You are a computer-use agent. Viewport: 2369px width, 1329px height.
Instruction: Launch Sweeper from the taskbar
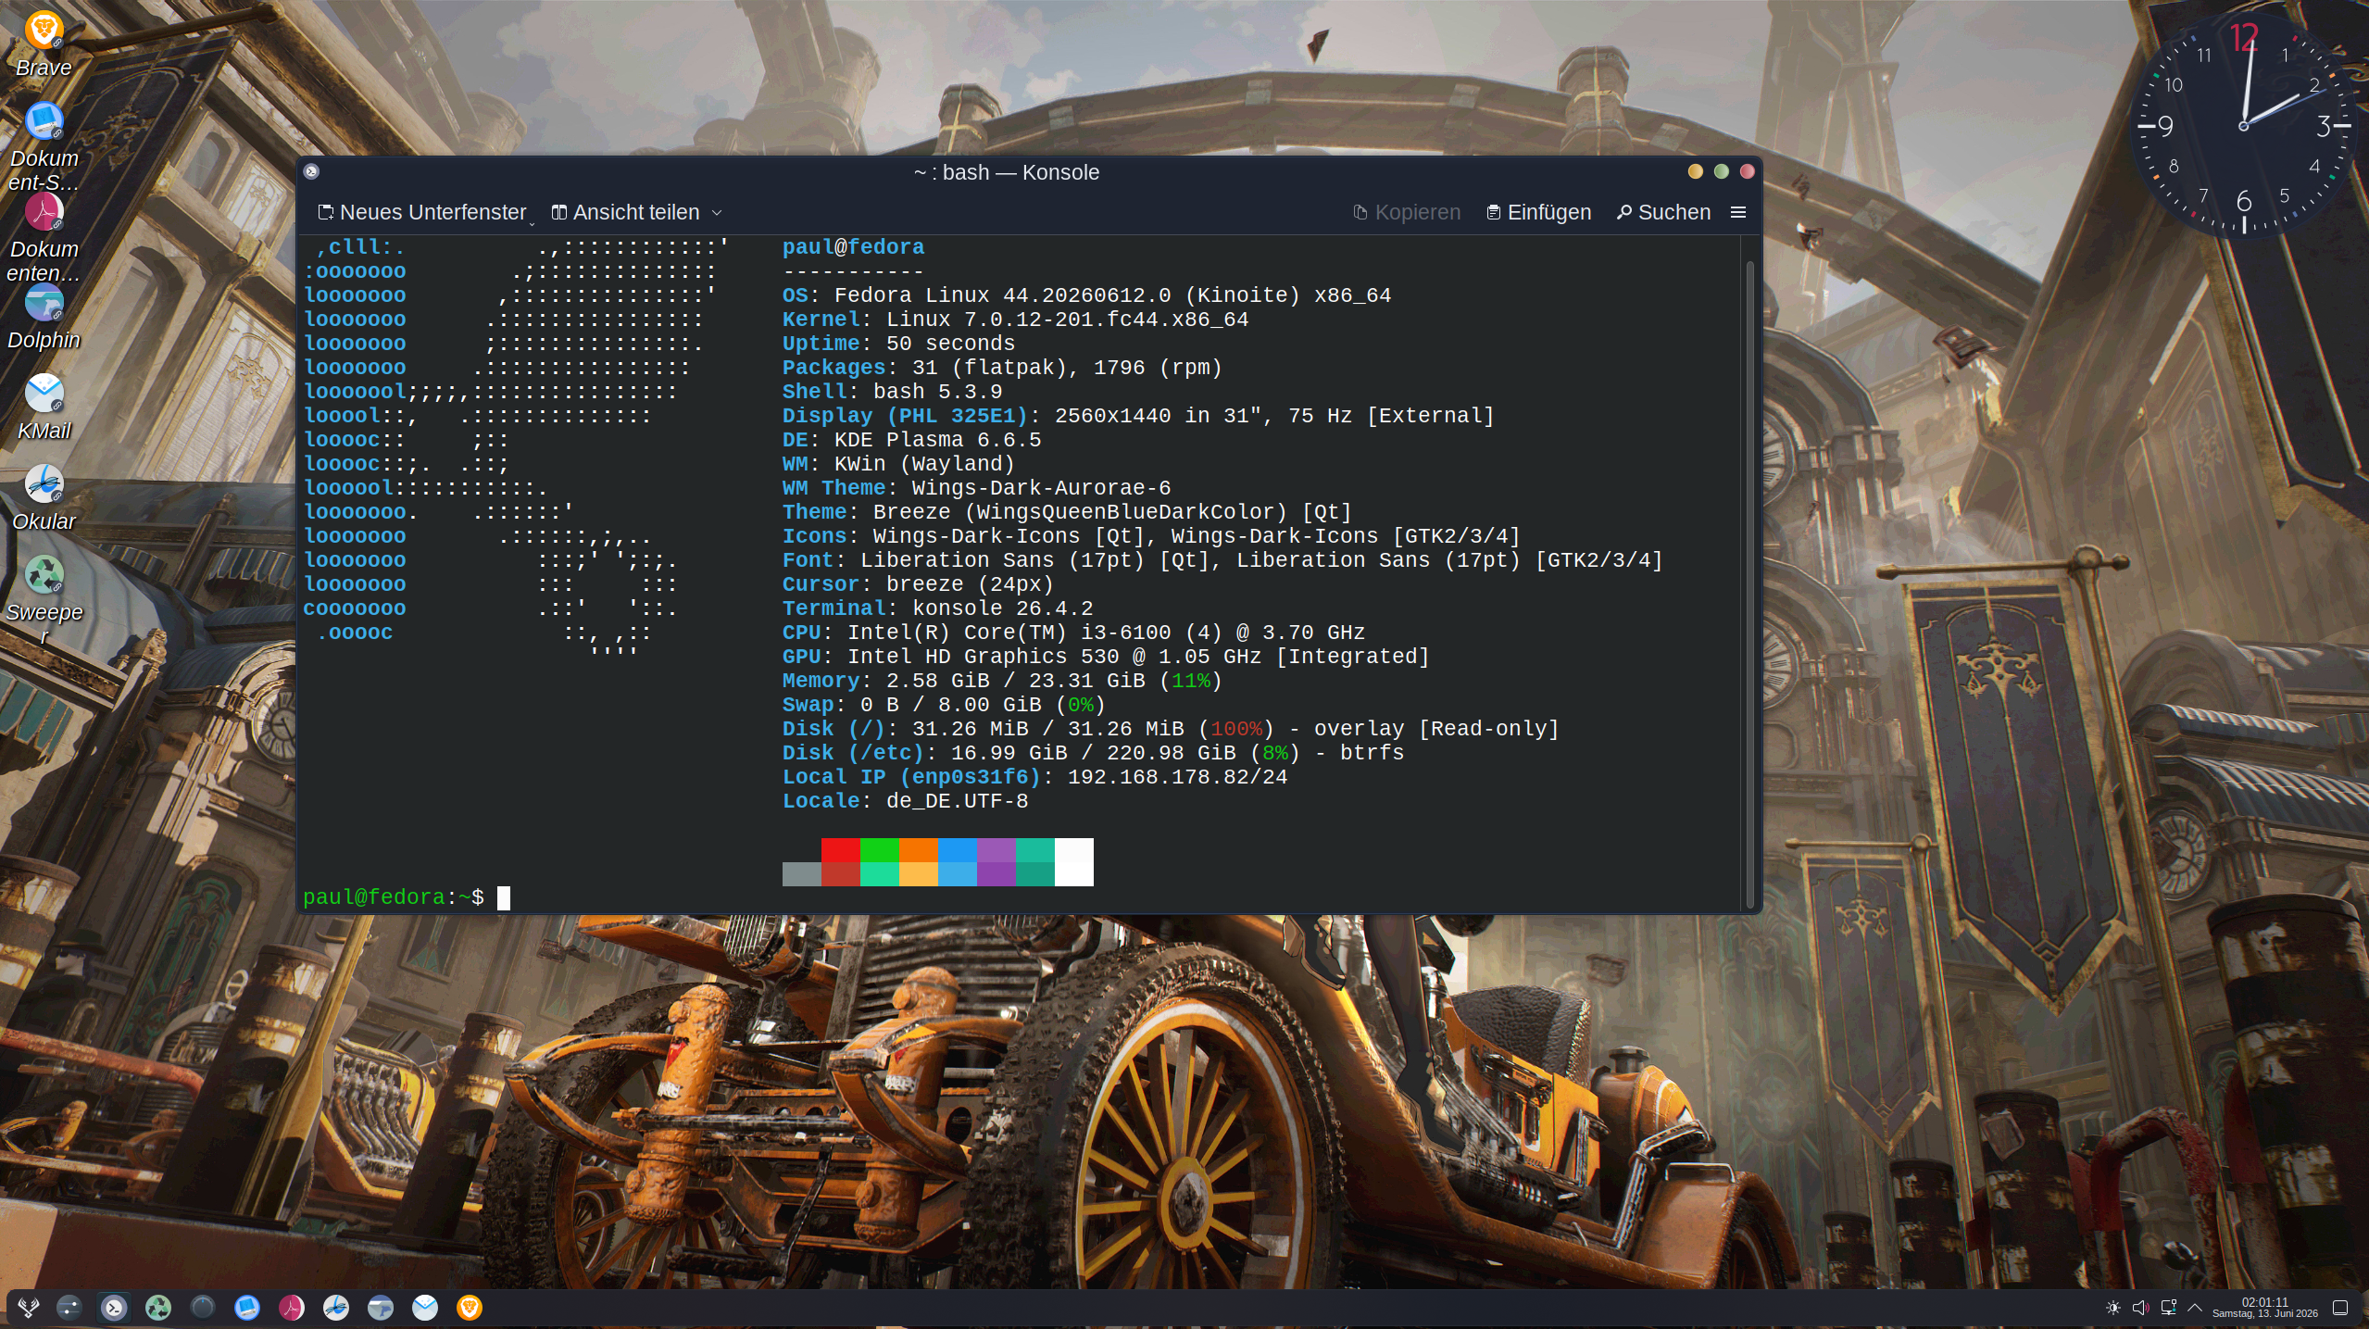point(158,1307)
